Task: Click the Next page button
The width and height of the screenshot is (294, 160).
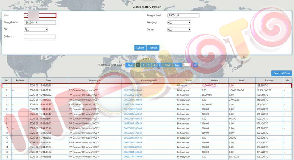Action: pyautogui.click(x=167, y=65)
